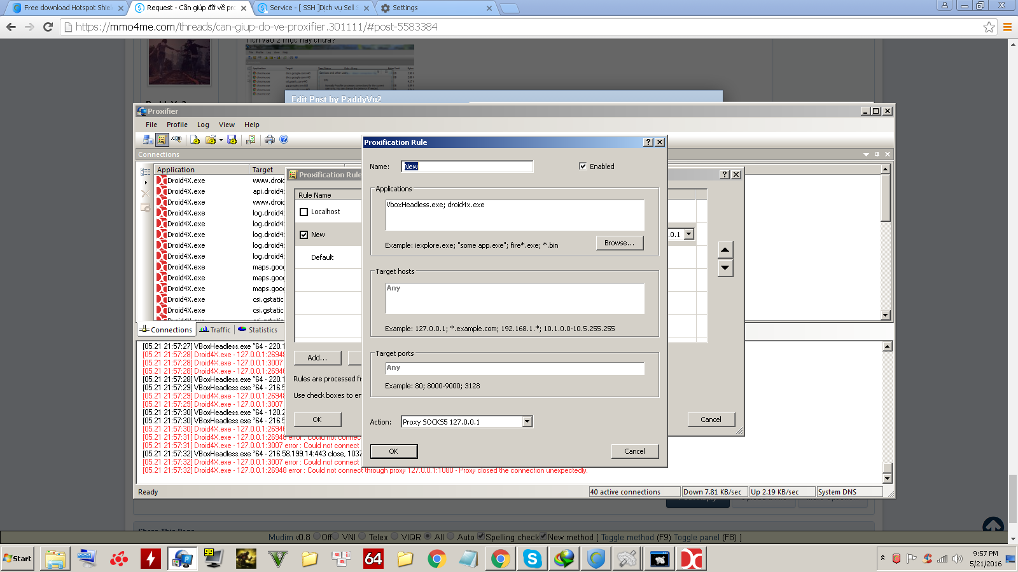Screen dimensions: 1018x572
Task: Expand the rule list action dropdown ending '.0.1'
Action: point(688,235)
